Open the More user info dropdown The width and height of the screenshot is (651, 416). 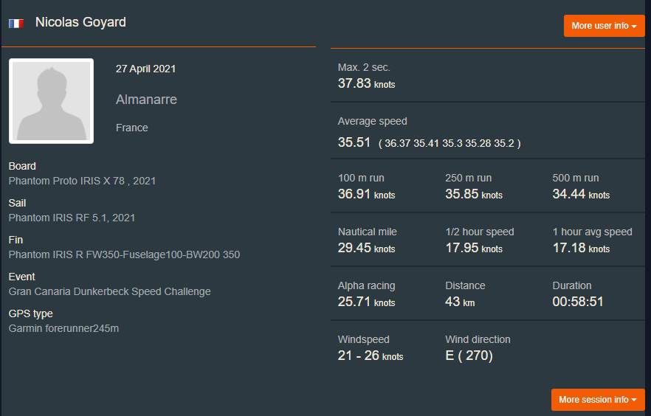[x=604, y=26]
